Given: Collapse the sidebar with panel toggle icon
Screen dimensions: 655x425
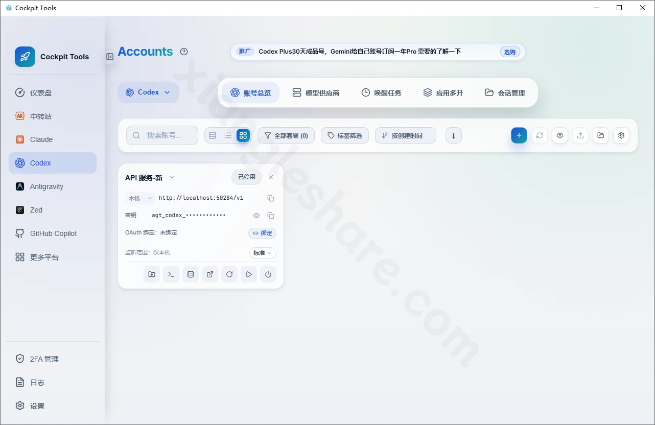Looking at the screenshot, I should pyautogui.click(x=110, y=57).
